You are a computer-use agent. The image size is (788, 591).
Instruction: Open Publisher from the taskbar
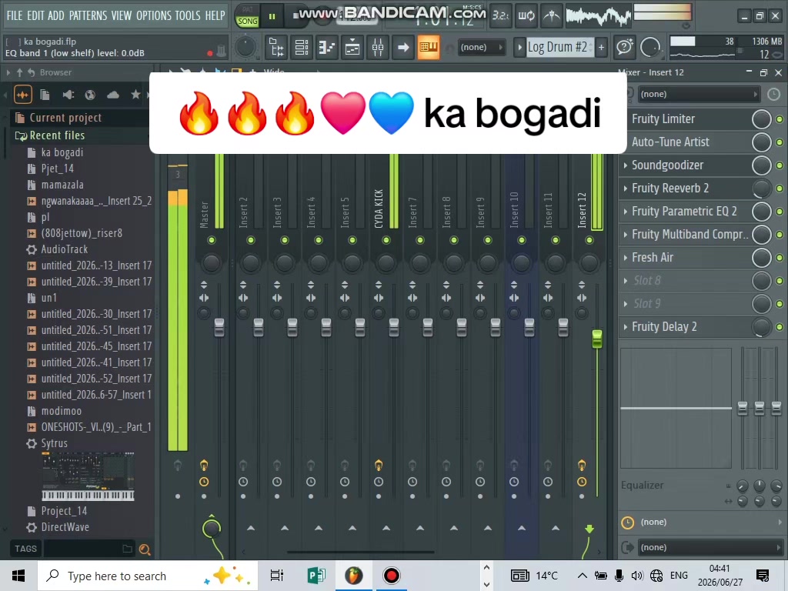point(316,576)
